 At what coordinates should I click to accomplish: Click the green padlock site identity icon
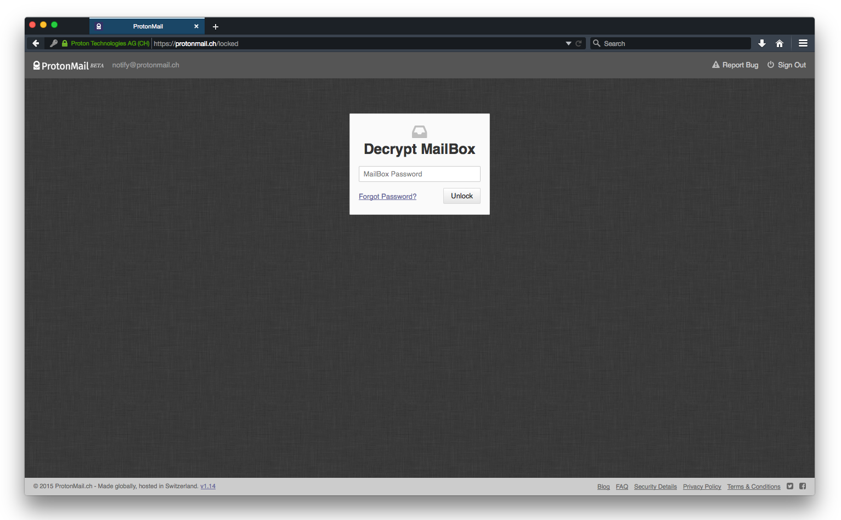tap(65, 43)
